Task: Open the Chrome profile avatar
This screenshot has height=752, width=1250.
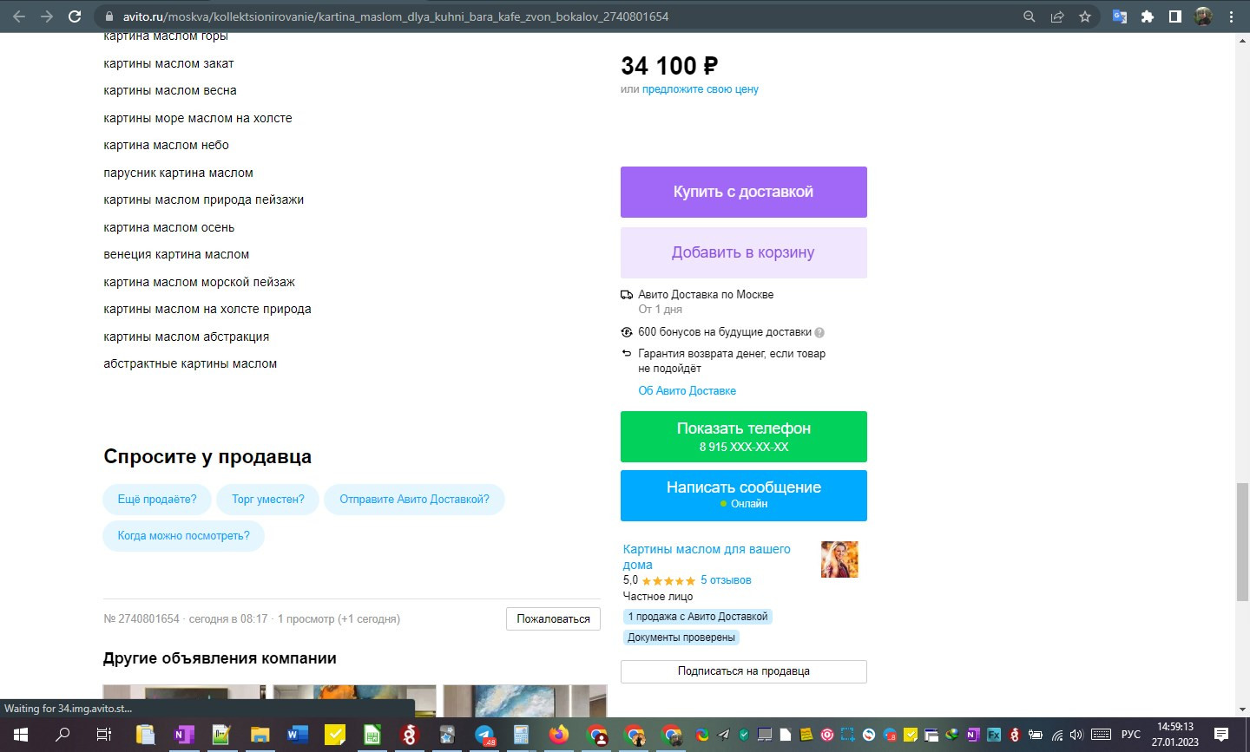Action: point(1203,16)
